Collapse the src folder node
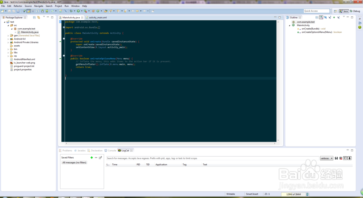The height and width of the screenshot is (198, 363). coord(8,25)
